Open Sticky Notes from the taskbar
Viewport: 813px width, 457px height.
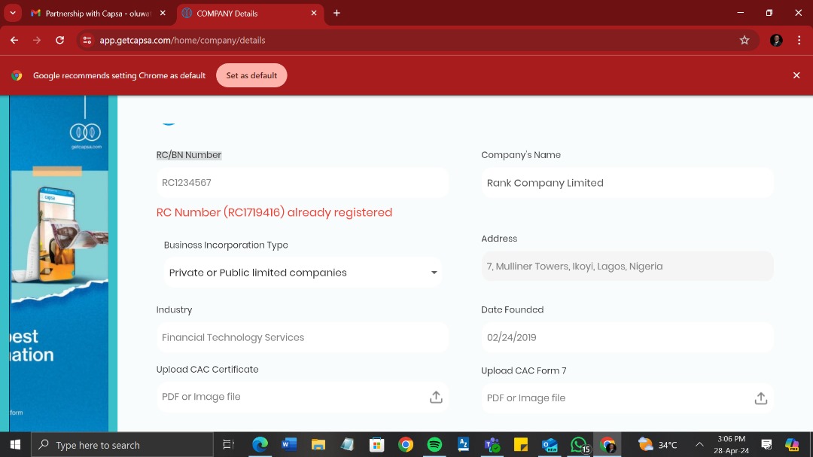point(521,444)
